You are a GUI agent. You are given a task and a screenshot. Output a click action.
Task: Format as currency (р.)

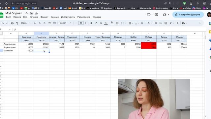35,23
